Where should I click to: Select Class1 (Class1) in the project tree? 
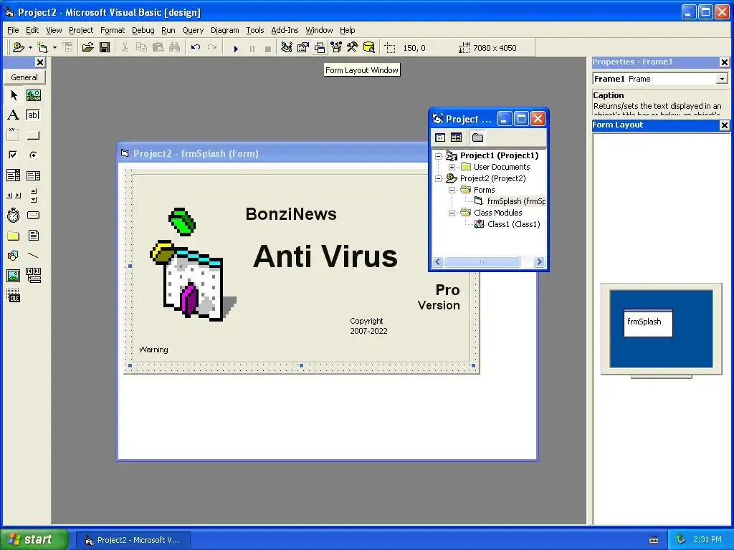[513, 224]
